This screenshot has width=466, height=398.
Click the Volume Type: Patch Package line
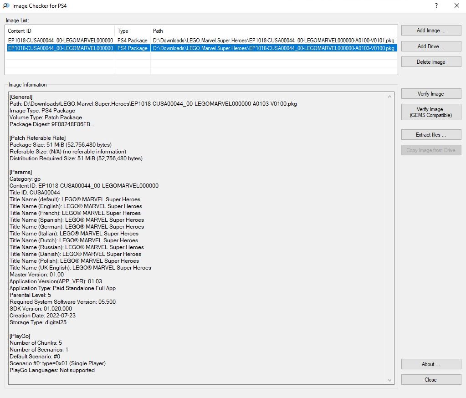pos(46,117)
